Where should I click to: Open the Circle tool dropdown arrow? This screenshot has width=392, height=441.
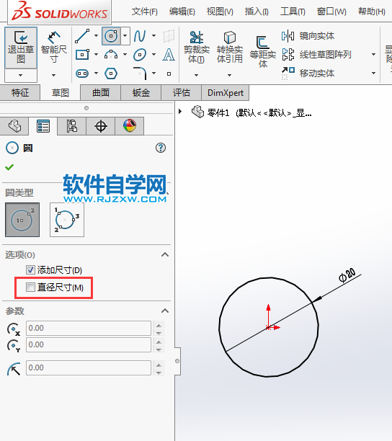pyautogui.click(x=125, y=36)
